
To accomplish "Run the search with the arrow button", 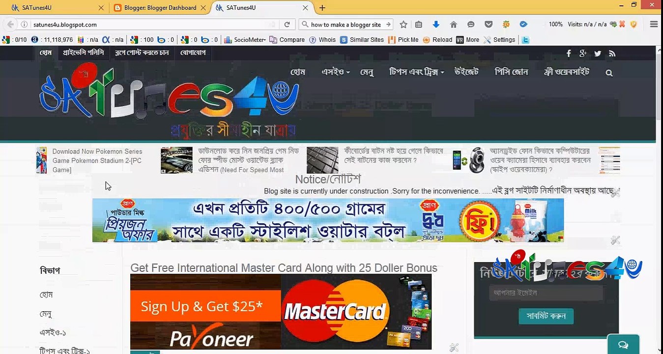I will point(388,25).
